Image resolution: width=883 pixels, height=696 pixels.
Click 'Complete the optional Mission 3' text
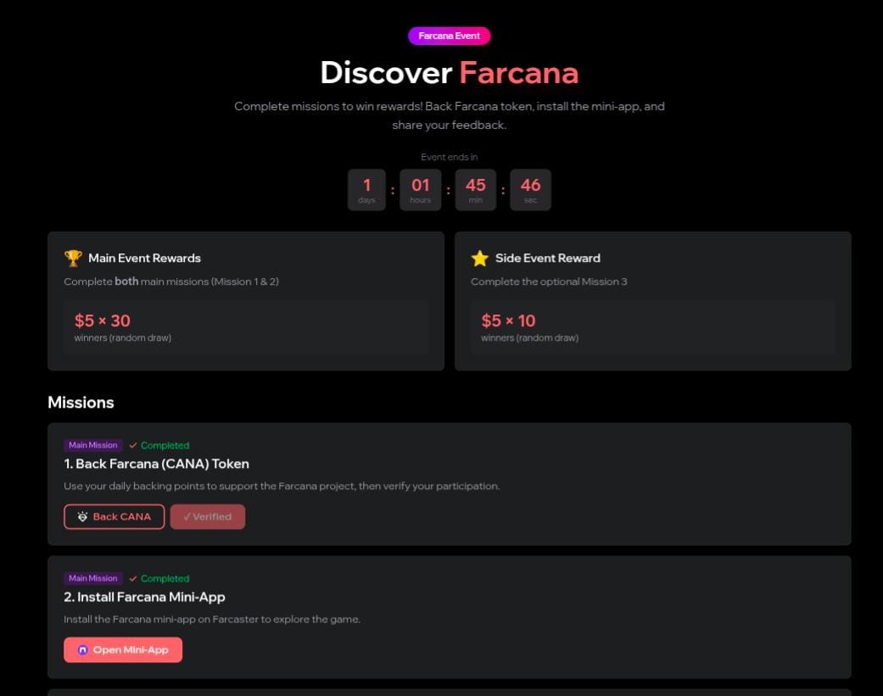point(549,282)
